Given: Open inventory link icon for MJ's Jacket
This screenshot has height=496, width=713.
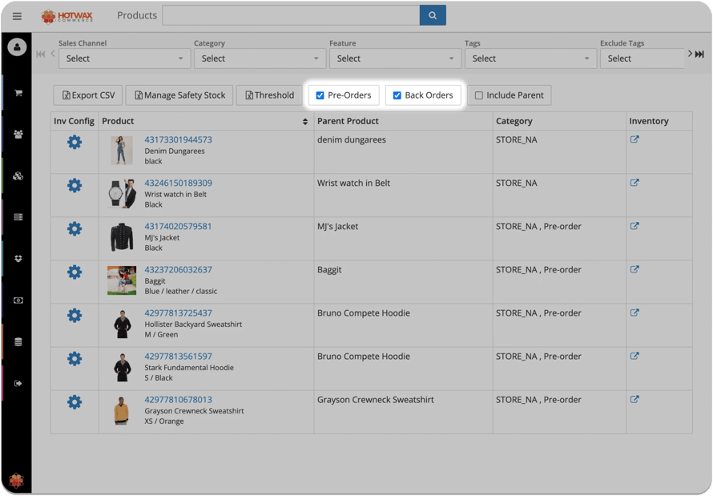Looking at the screenshot, I should (634, 226).
